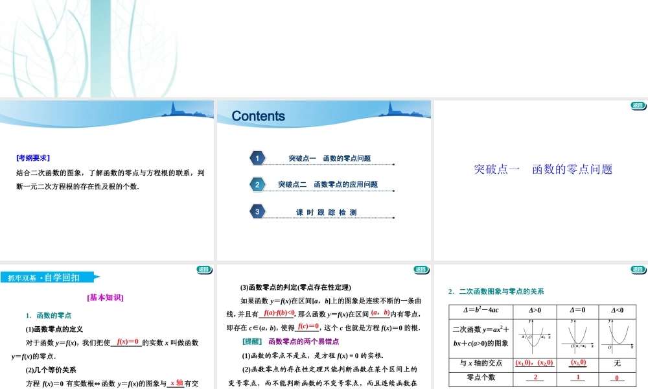Click the 返回 icon on the 零点存在性定理 slide

(x=420, y=270)
